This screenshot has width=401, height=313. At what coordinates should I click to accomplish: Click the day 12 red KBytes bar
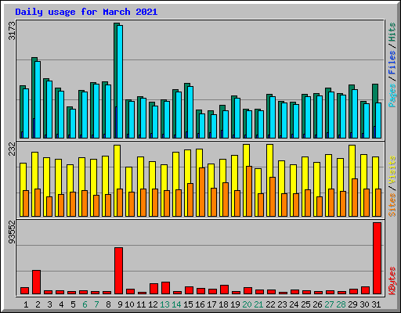coord(154,289)
